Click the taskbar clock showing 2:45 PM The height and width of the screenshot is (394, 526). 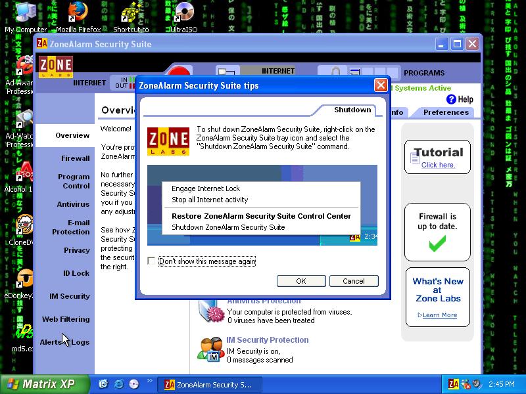(501, 384)
